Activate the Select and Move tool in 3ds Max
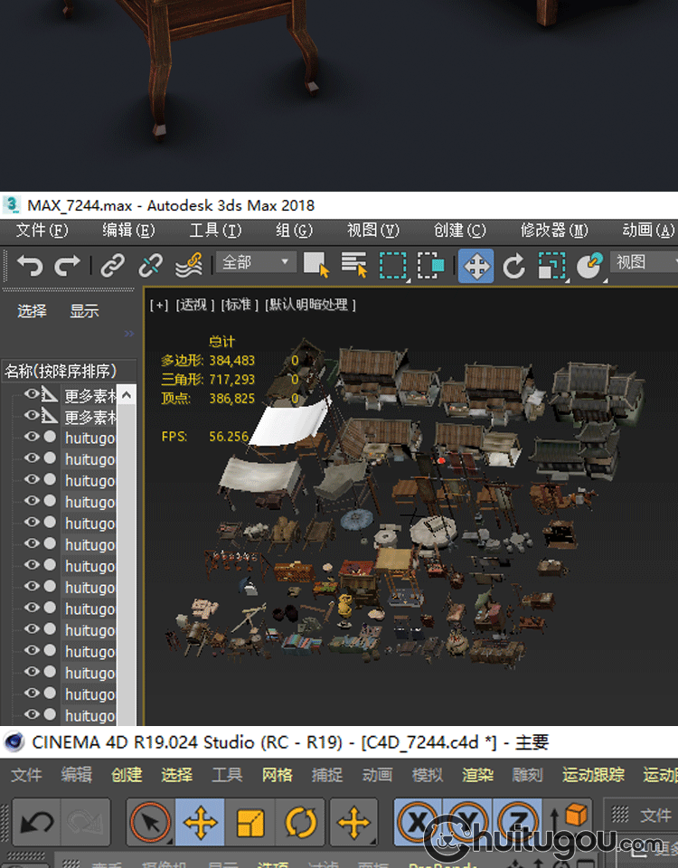The height and width of the screenshot is (868, 678). 476,265
